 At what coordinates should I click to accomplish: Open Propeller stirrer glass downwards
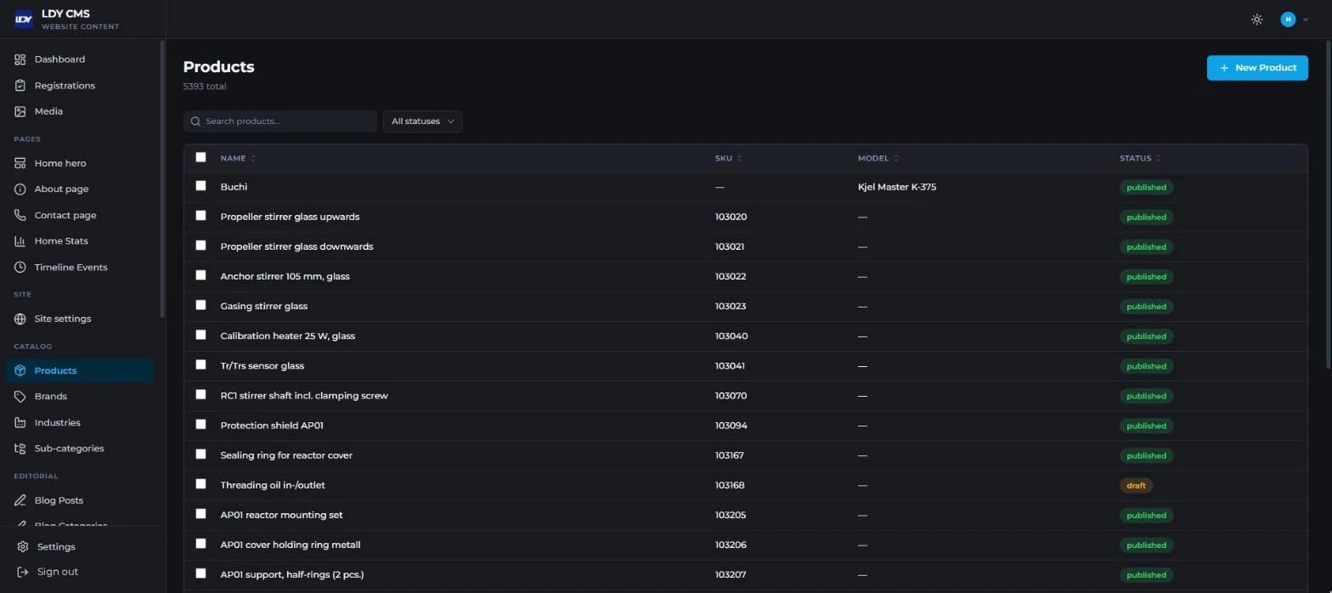296,246
